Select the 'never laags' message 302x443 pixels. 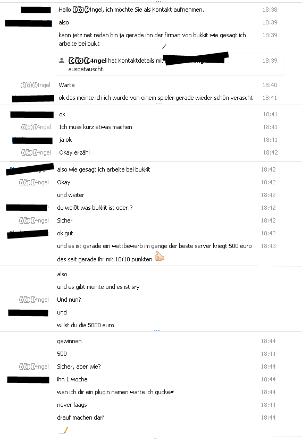tap(72, 405)
